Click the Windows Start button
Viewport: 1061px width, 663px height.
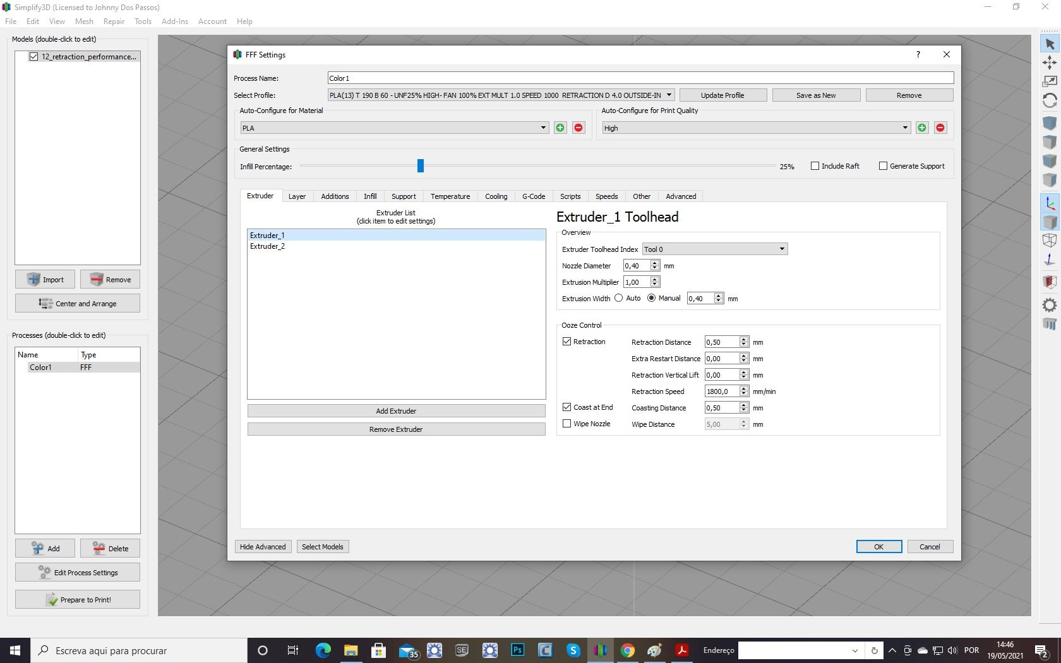[x=15, y=650]
